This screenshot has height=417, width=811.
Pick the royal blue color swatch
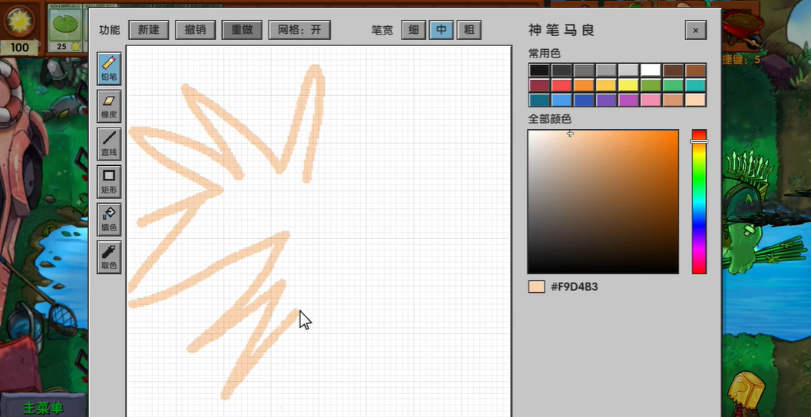click(x=584, y=100)
